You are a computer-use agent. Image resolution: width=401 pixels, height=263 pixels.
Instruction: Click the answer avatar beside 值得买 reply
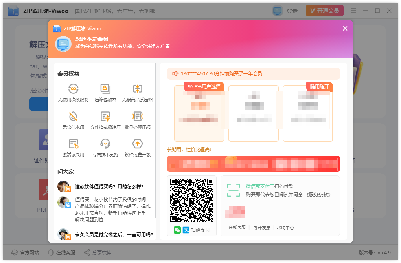[64, 202]
